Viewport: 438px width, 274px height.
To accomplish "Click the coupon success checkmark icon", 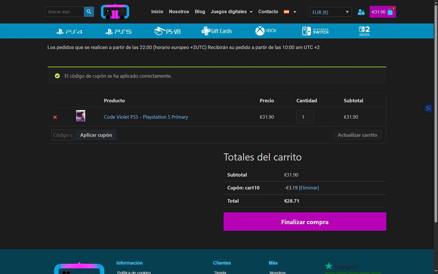I will click(x=57, y=76).
